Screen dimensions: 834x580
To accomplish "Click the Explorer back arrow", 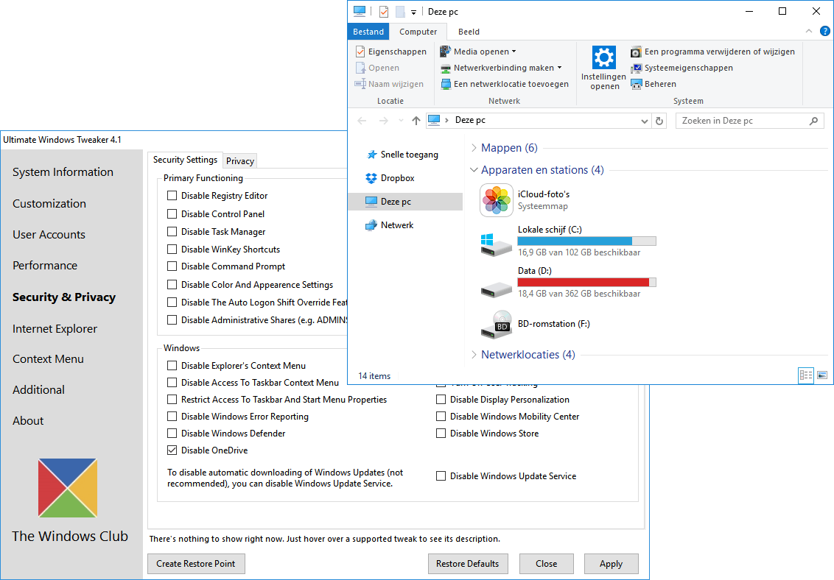I will click(x=362, y=121).
